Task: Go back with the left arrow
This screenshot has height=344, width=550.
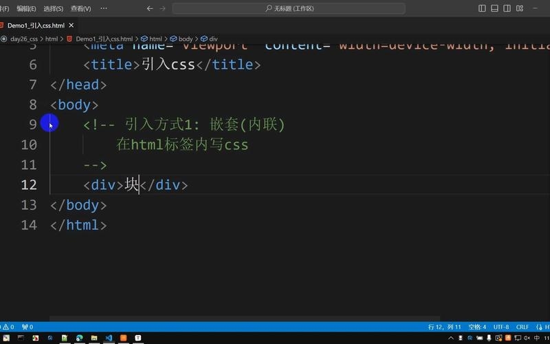Action: (150, 8)
